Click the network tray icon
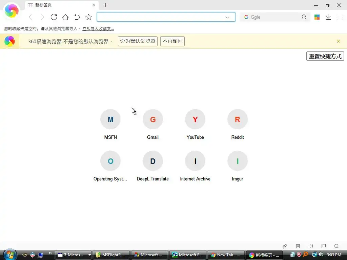 (x=314, y=255)
